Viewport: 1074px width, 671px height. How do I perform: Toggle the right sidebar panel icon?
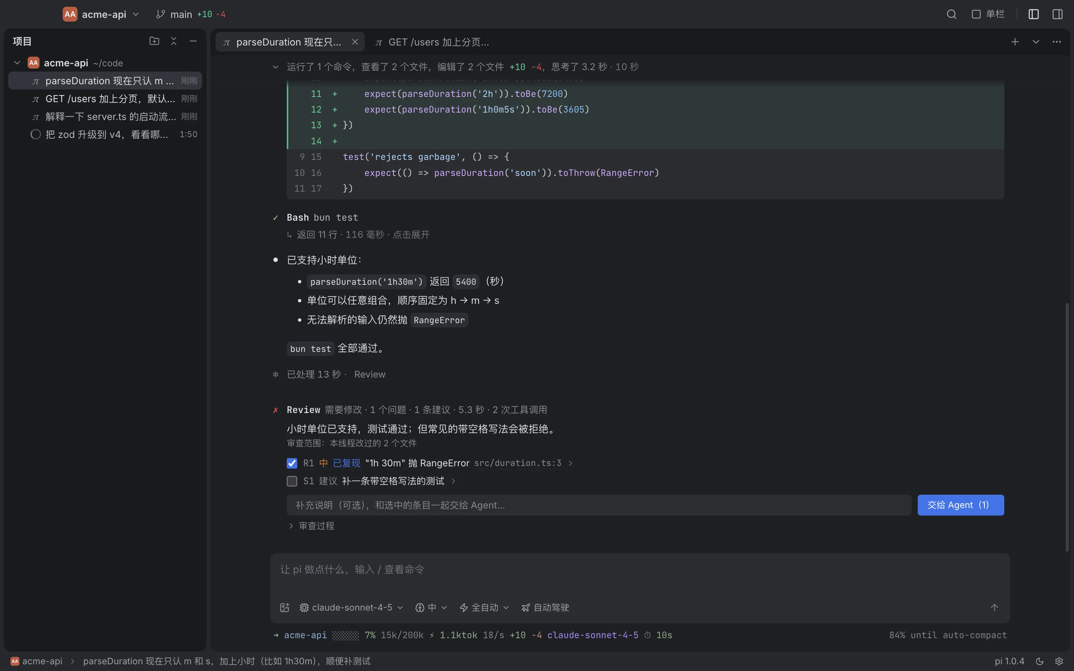coord(1057,14)
